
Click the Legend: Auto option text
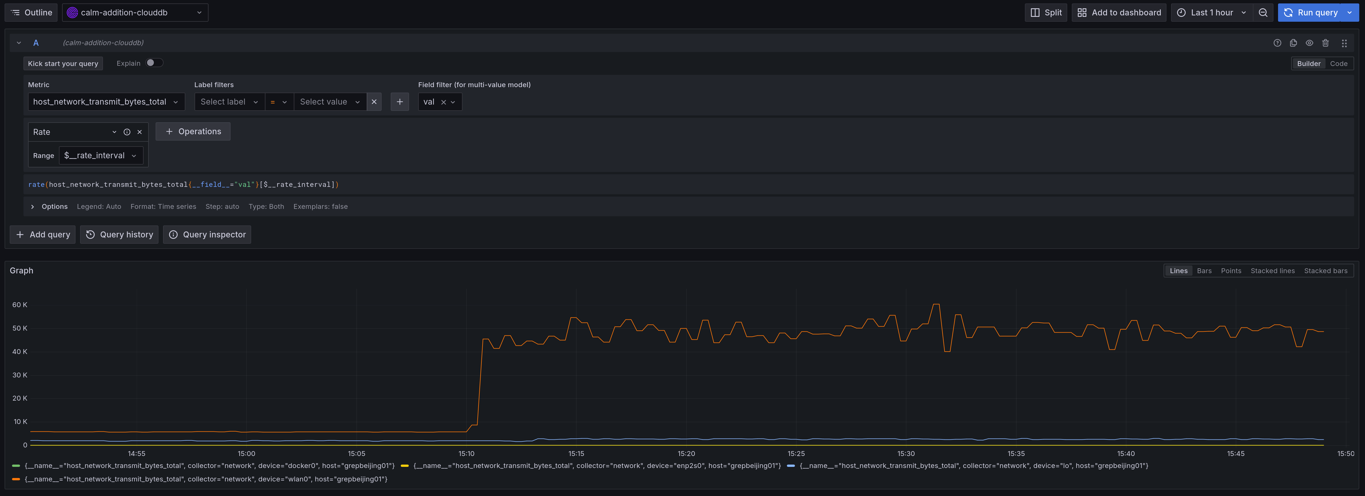[99, 207]
